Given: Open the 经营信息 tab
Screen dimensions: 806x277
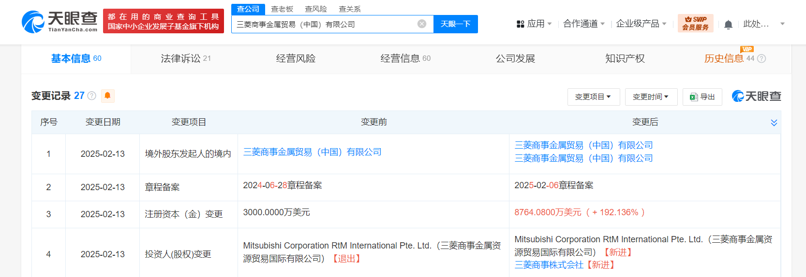Looking at the screenshot, I should (x=405, y=58).
